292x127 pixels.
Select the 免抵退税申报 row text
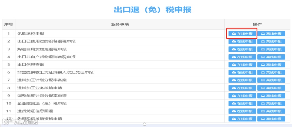31,34
